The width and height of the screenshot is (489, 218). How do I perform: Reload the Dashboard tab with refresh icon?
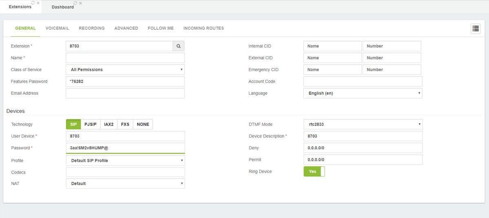coord(75,3)
